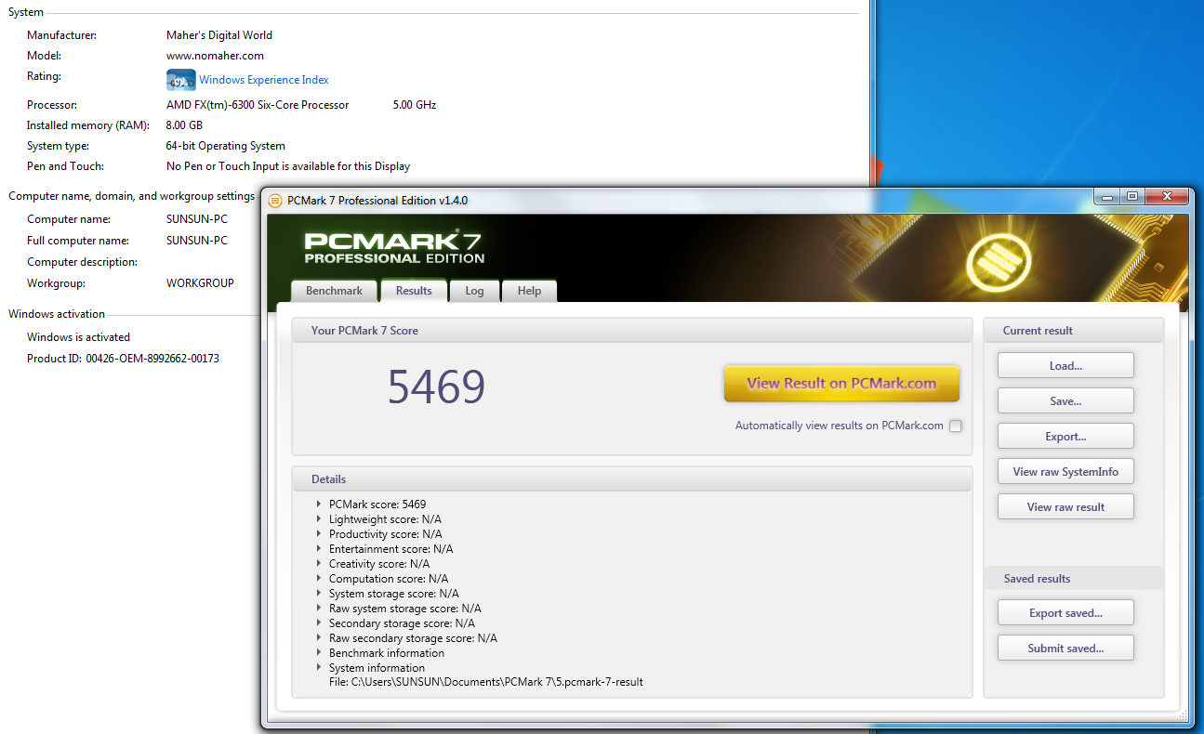This screenshot has width=1204, height=734.
Task: Maximize the PCMark 7 window
Action: click(x=1131, y=196)
